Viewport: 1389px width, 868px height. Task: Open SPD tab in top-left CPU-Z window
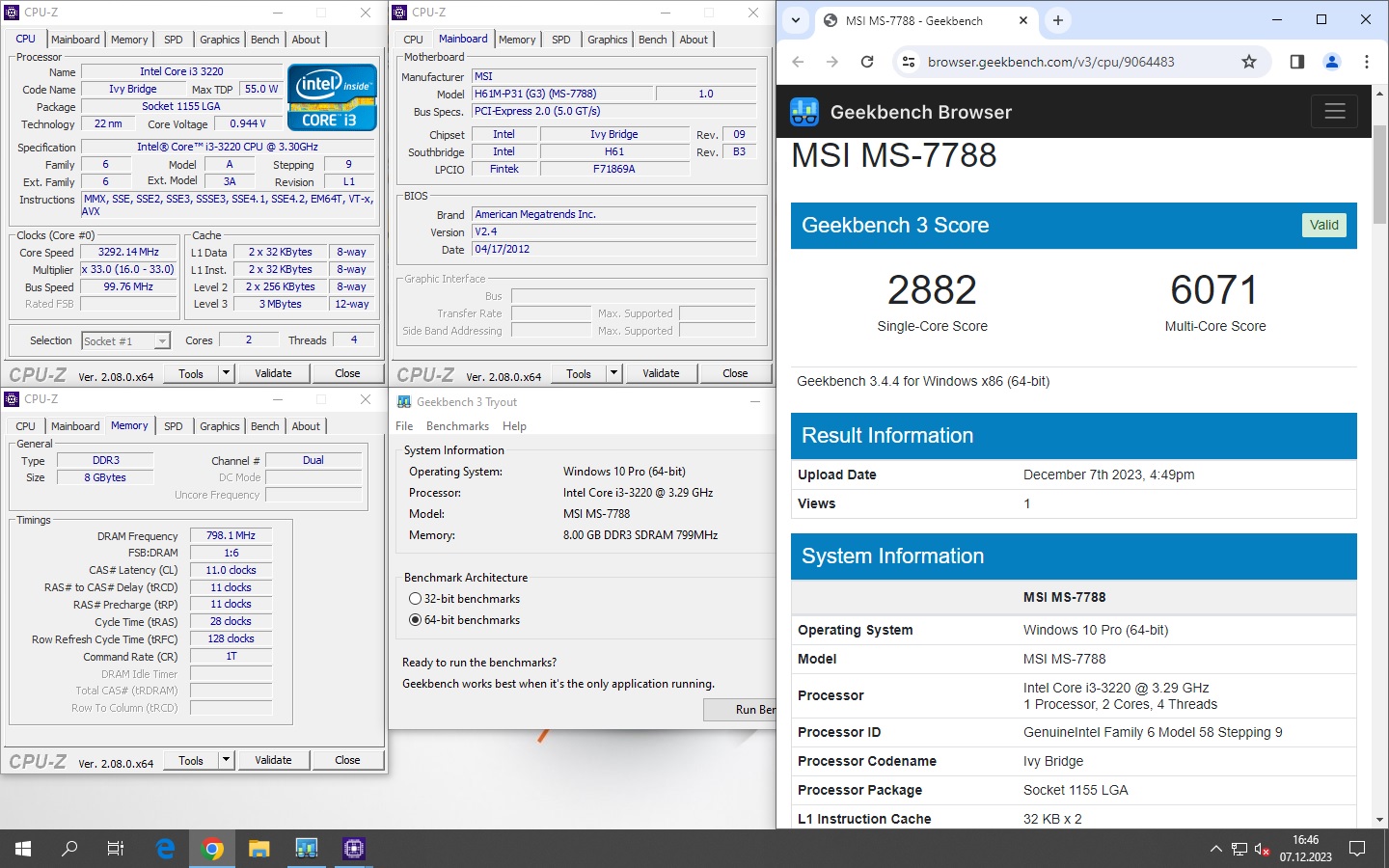pos(174,40)
